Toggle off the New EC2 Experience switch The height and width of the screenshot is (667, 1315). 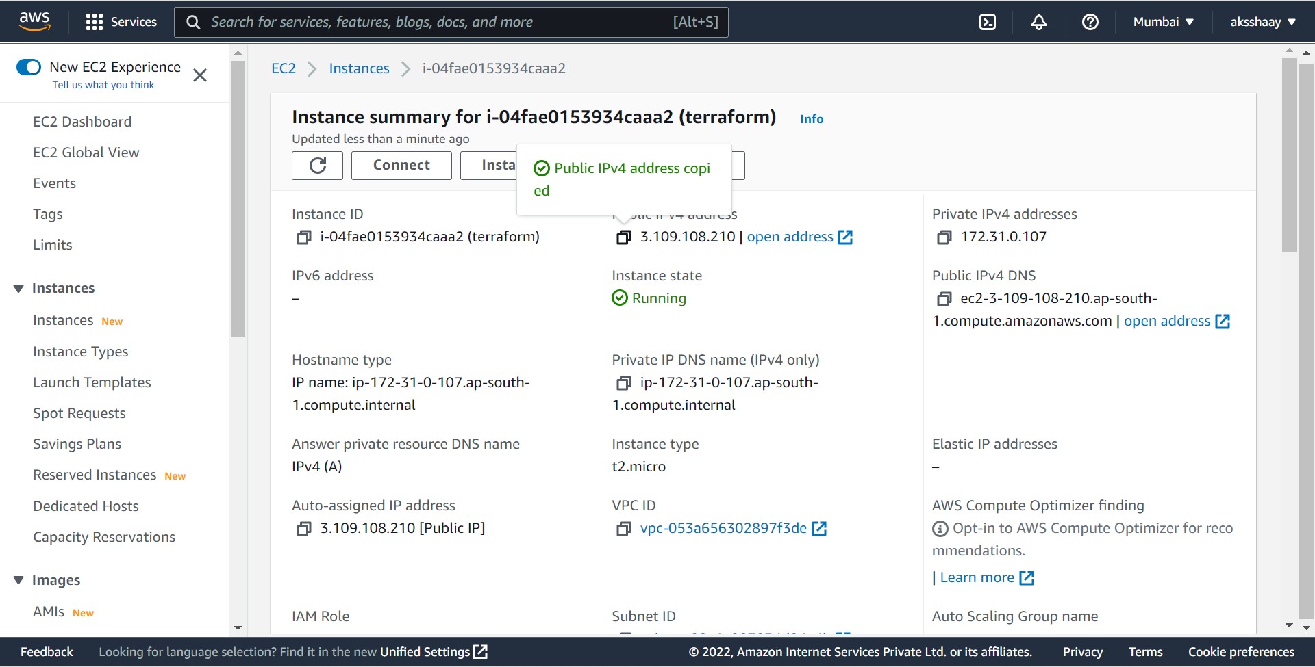point(28,66)
